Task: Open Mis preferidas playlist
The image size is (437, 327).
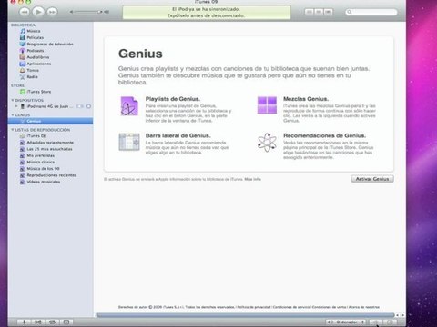Action: (37, 155)
